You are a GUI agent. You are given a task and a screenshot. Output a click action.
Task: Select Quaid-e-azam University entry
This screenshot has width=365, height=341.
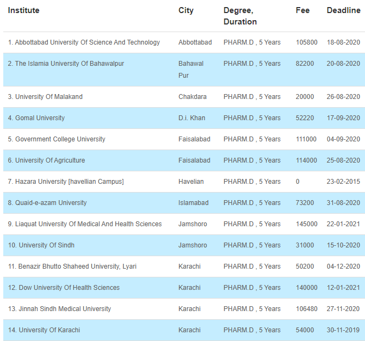(51, 202)
